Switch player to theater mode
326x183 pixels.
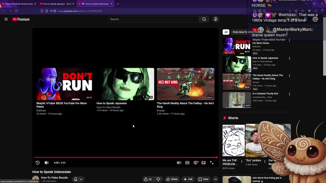(x=203, y=163)
